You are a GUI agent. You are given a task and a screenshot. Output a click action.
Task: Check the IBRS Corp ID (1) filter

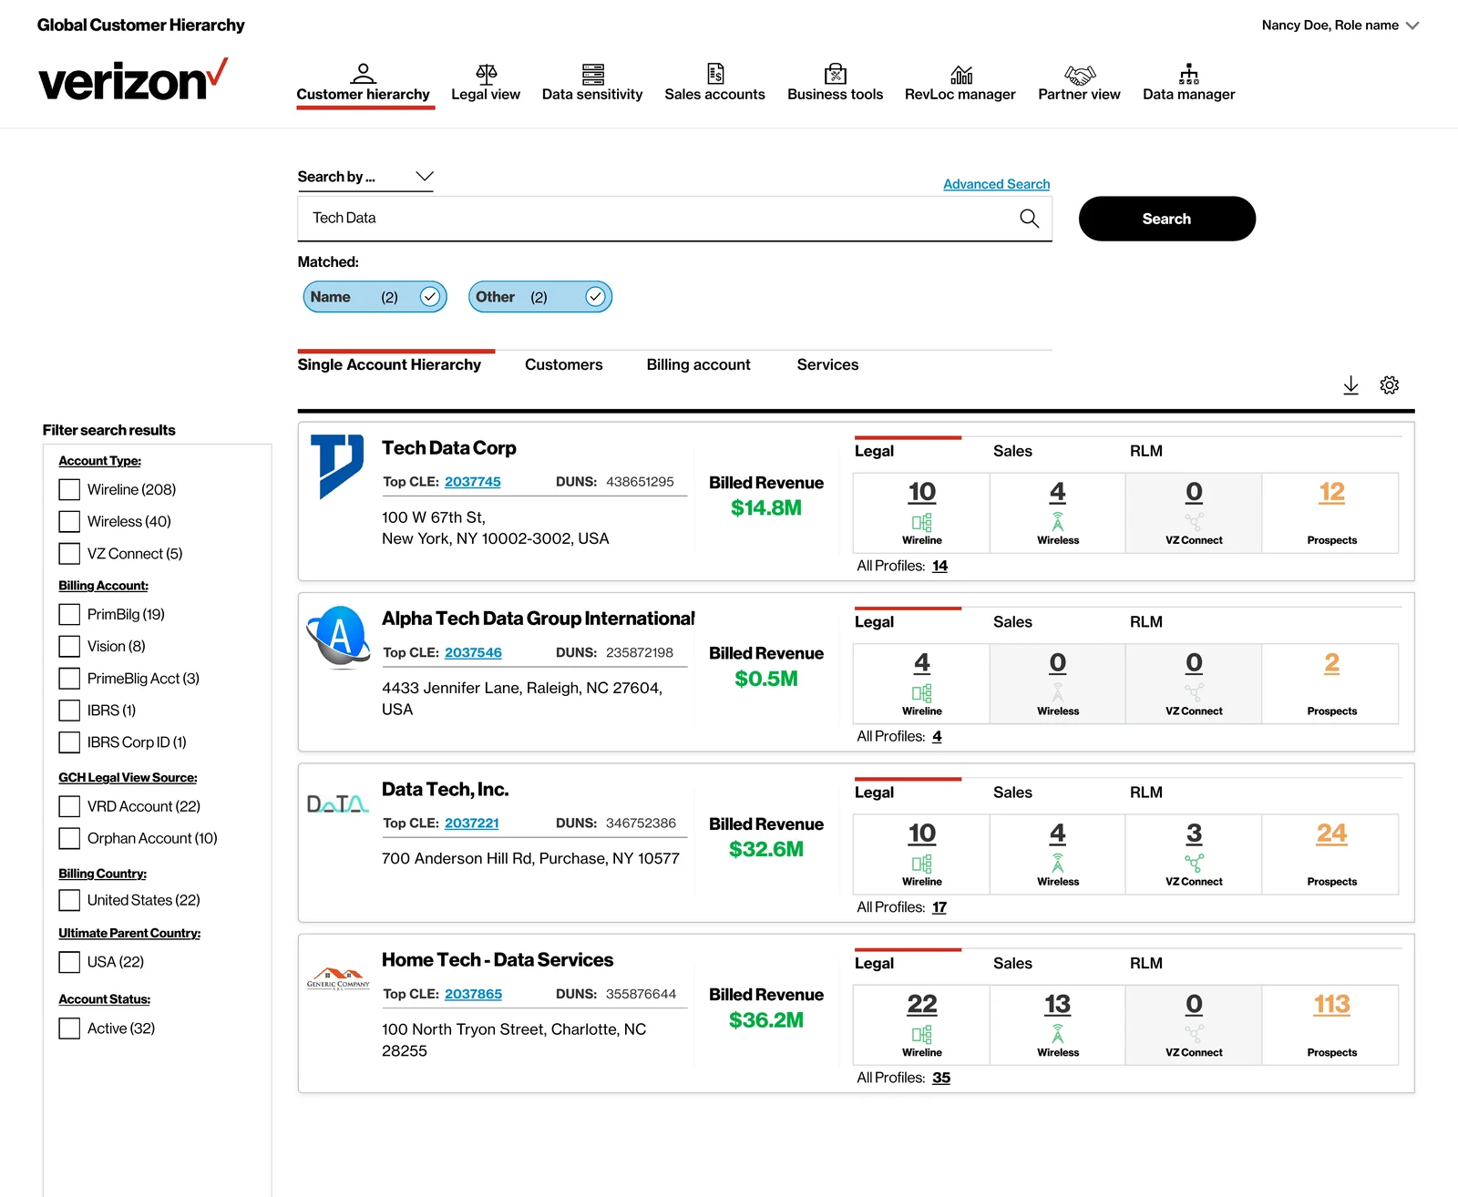click(69, 742)
